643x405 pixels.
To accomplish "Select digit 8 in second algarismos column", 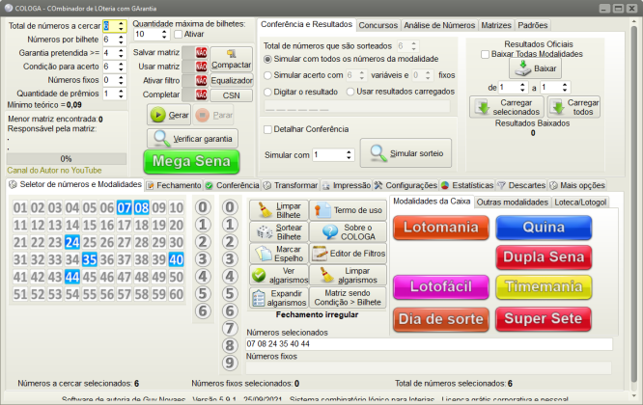I will (x=230, y=345).
